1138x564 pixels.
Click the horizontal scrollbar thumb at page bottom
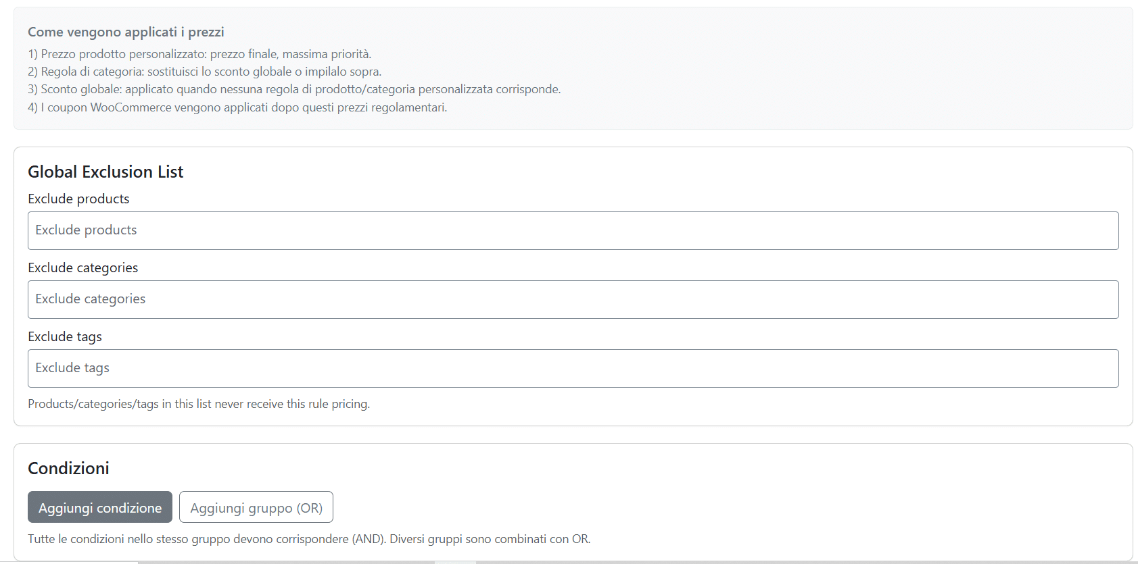tap(455, 562)
